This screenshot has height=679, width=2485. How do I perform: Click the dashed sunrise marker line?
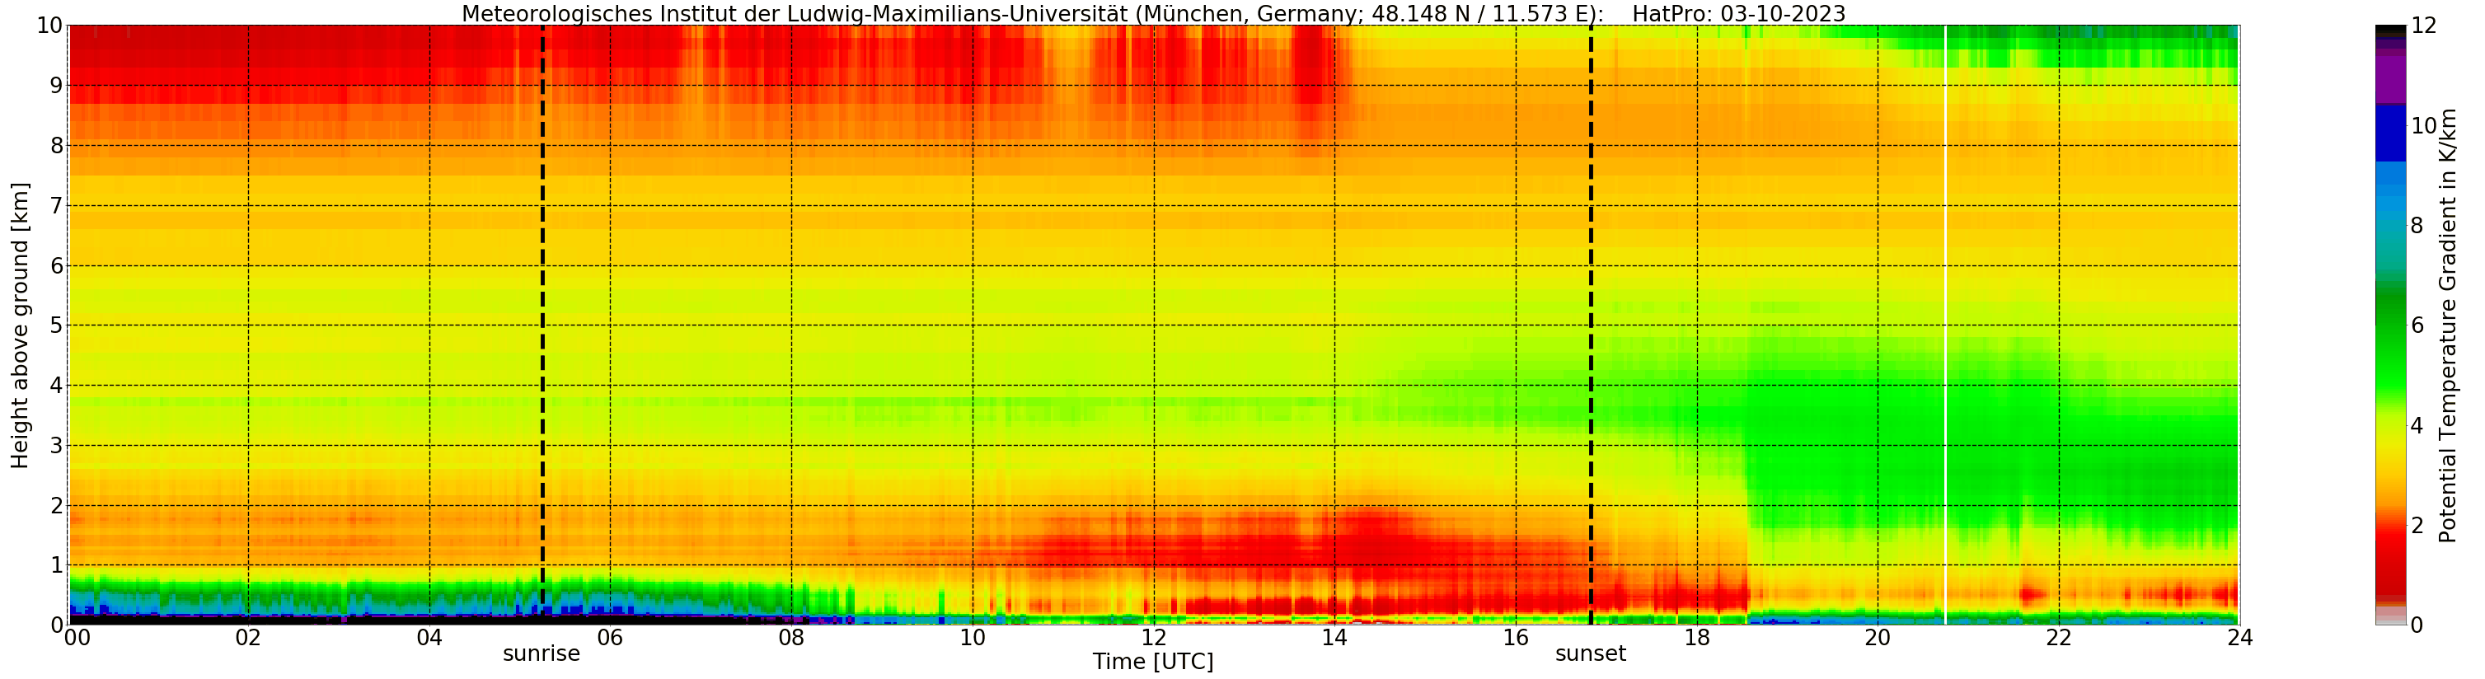click(x=542, y=324)
